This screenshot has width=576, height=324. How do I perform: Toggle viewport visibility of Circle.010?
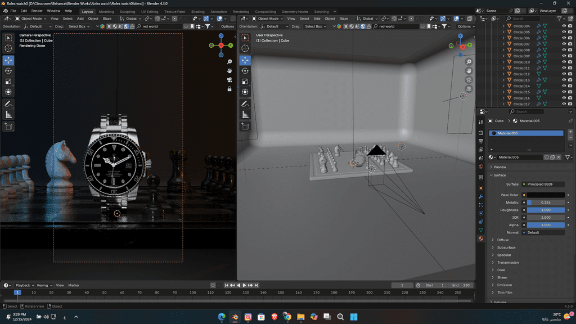pos(564,62)
